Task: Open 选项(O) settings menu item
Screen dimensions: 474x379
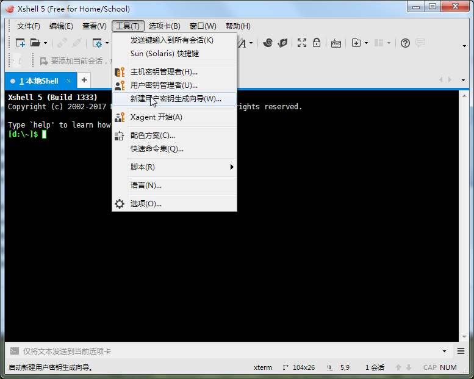Action: click(x=174, y=204)
